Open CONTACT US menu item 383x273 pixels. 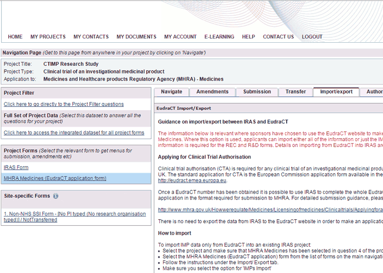coord(278,37)
